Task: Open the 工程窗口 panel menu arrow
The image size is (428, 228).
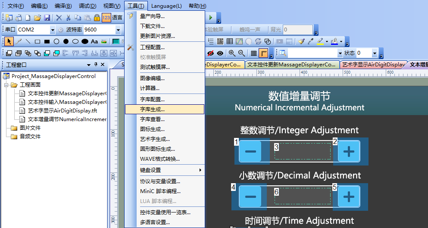Action: pyautogui.click(x=89, y=65)
